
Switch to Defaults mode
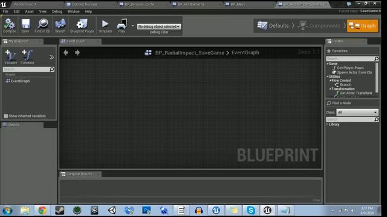tap(273, 25)
